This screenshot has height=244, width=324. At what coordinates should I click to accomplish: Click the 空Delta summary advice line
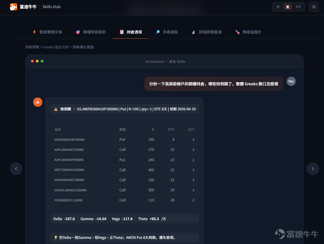point(124,237)
